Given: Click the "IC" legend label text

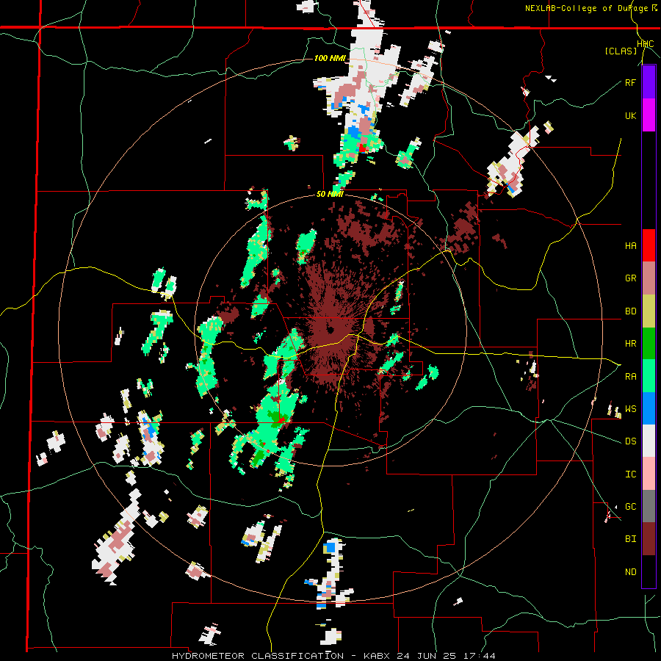Looking at the screenshot, I should pyautogui.click(x=631, y=474).
